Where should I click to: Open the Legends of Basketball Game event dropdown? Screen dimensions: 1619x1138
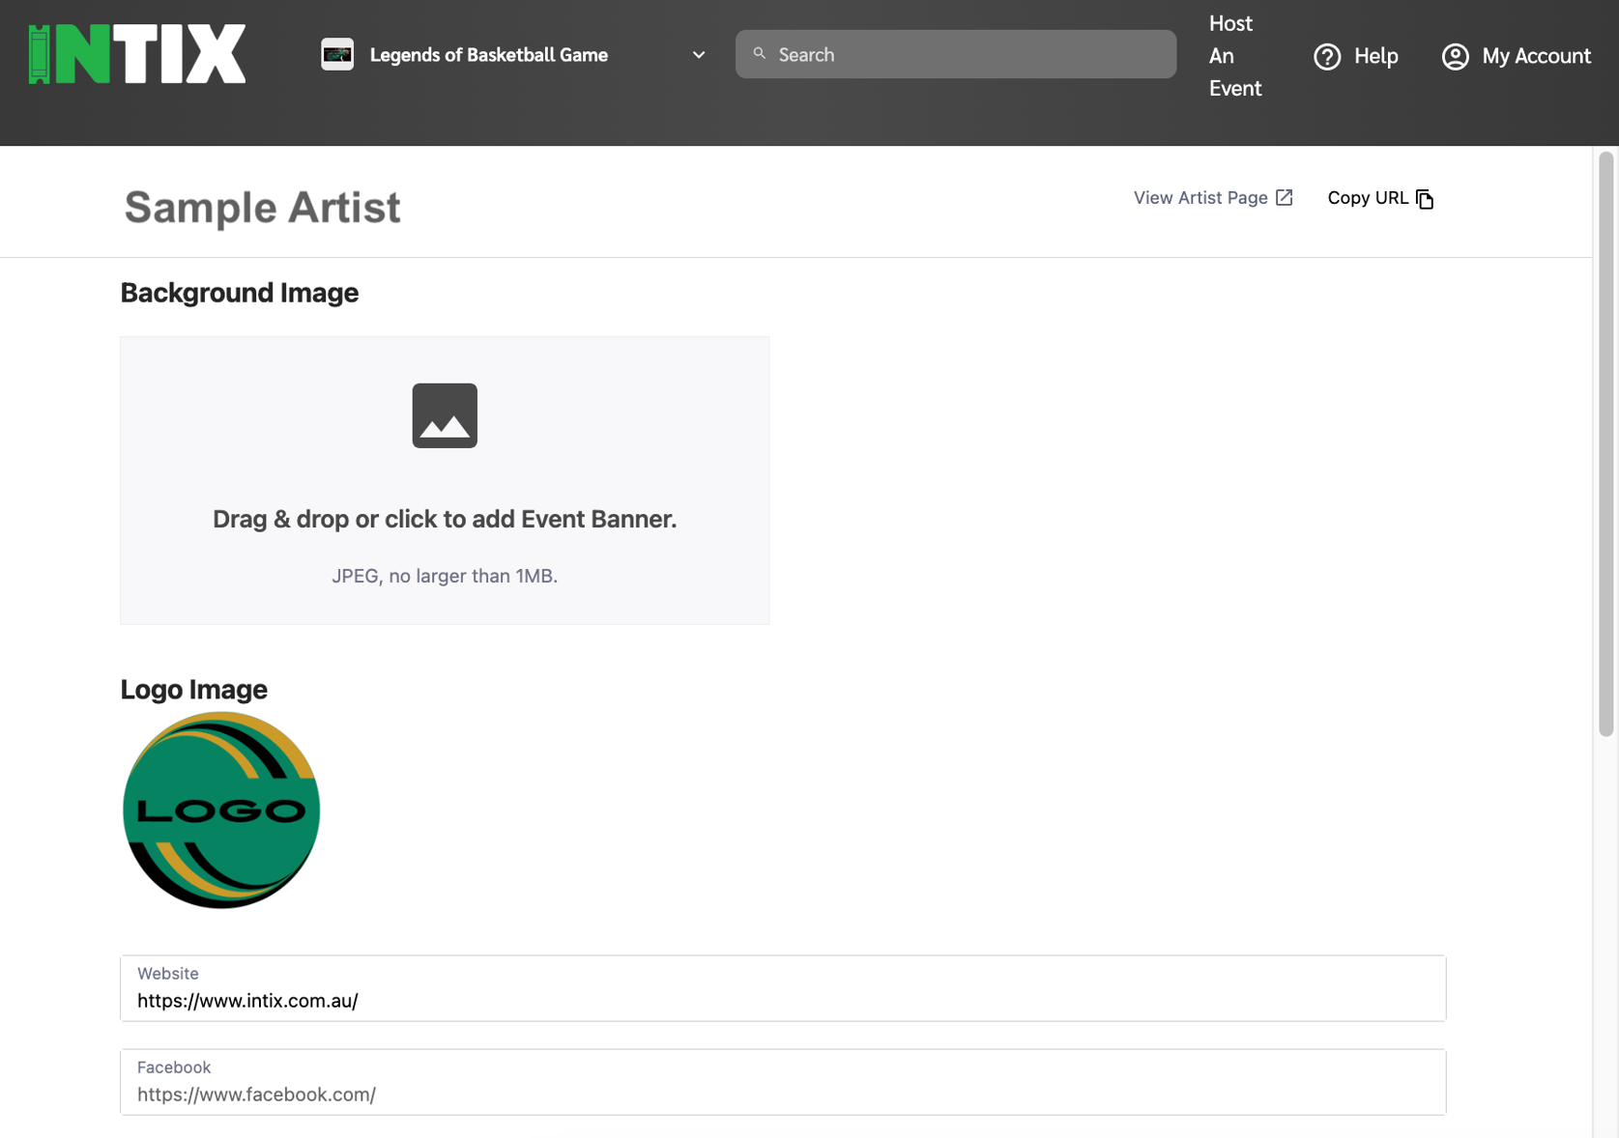tap(488, 54)
